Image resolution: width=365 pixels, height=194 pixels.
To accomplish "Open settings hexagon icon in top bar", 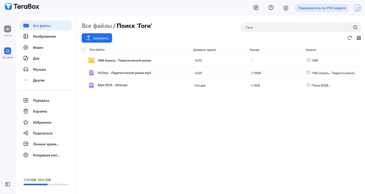I will [286, 8].
